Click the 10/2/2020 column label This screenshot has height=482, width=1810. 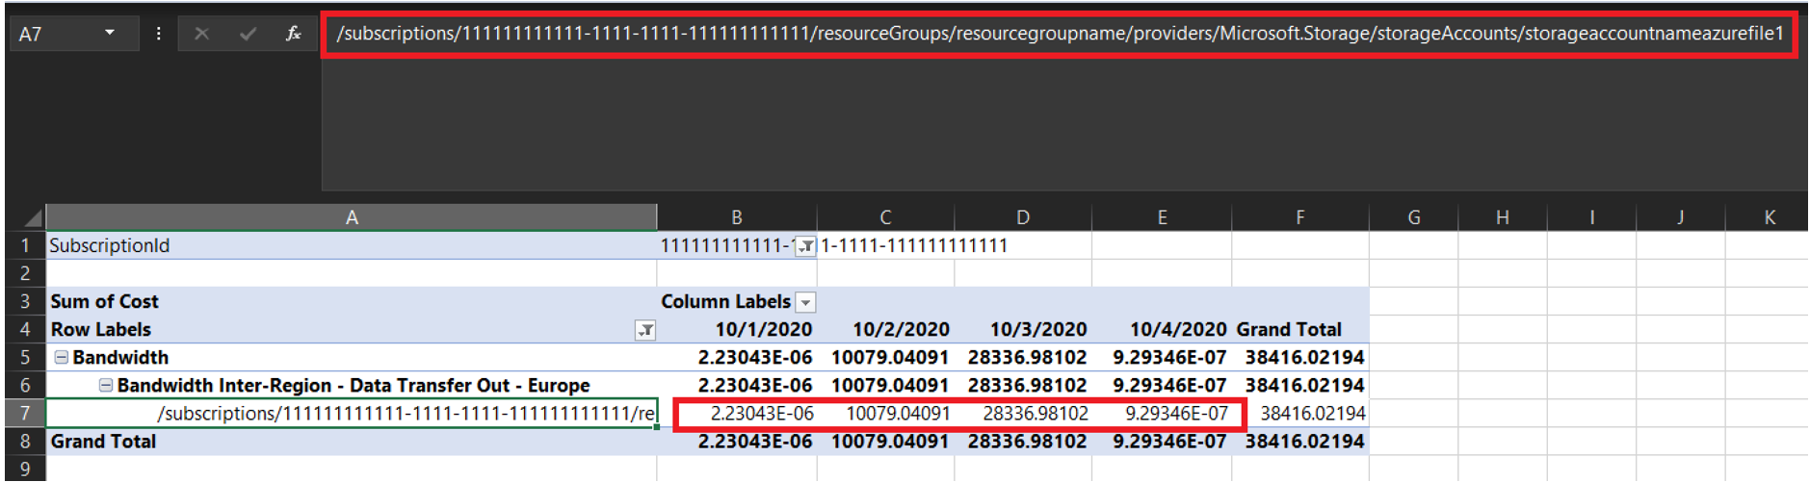pyautogui.click(x=901, y=330)
